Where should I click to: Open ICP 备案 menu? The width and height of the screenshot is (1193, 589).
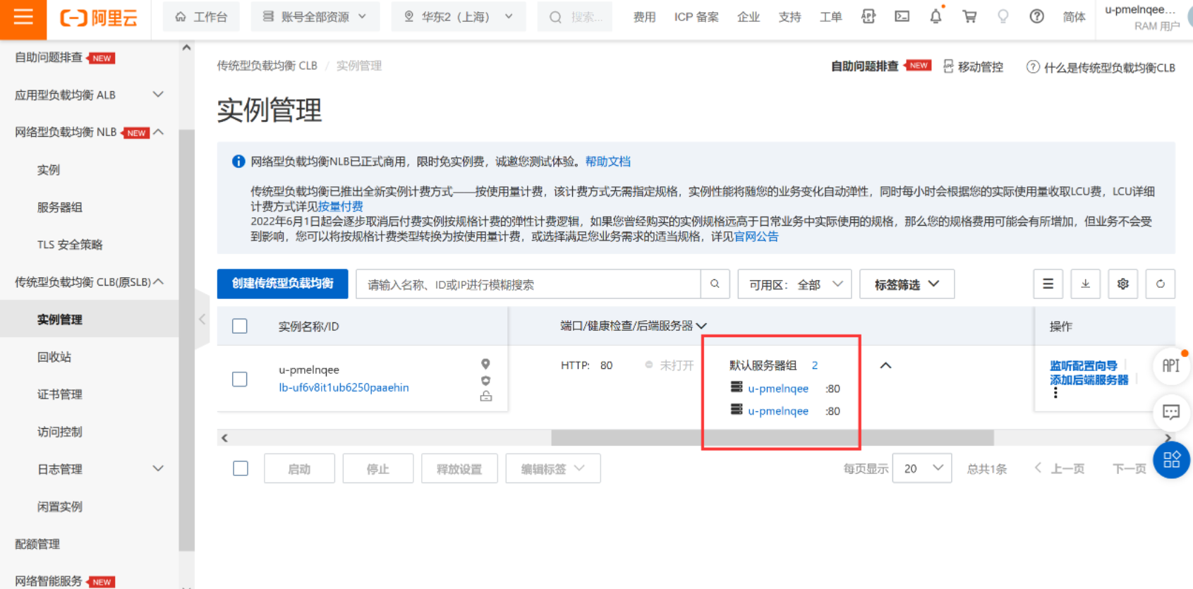(696, 17)
